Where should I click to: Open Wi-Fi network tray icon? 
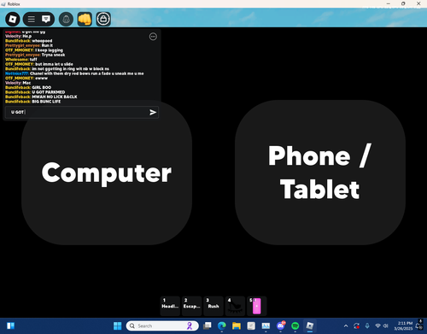(x=377, y=325)
